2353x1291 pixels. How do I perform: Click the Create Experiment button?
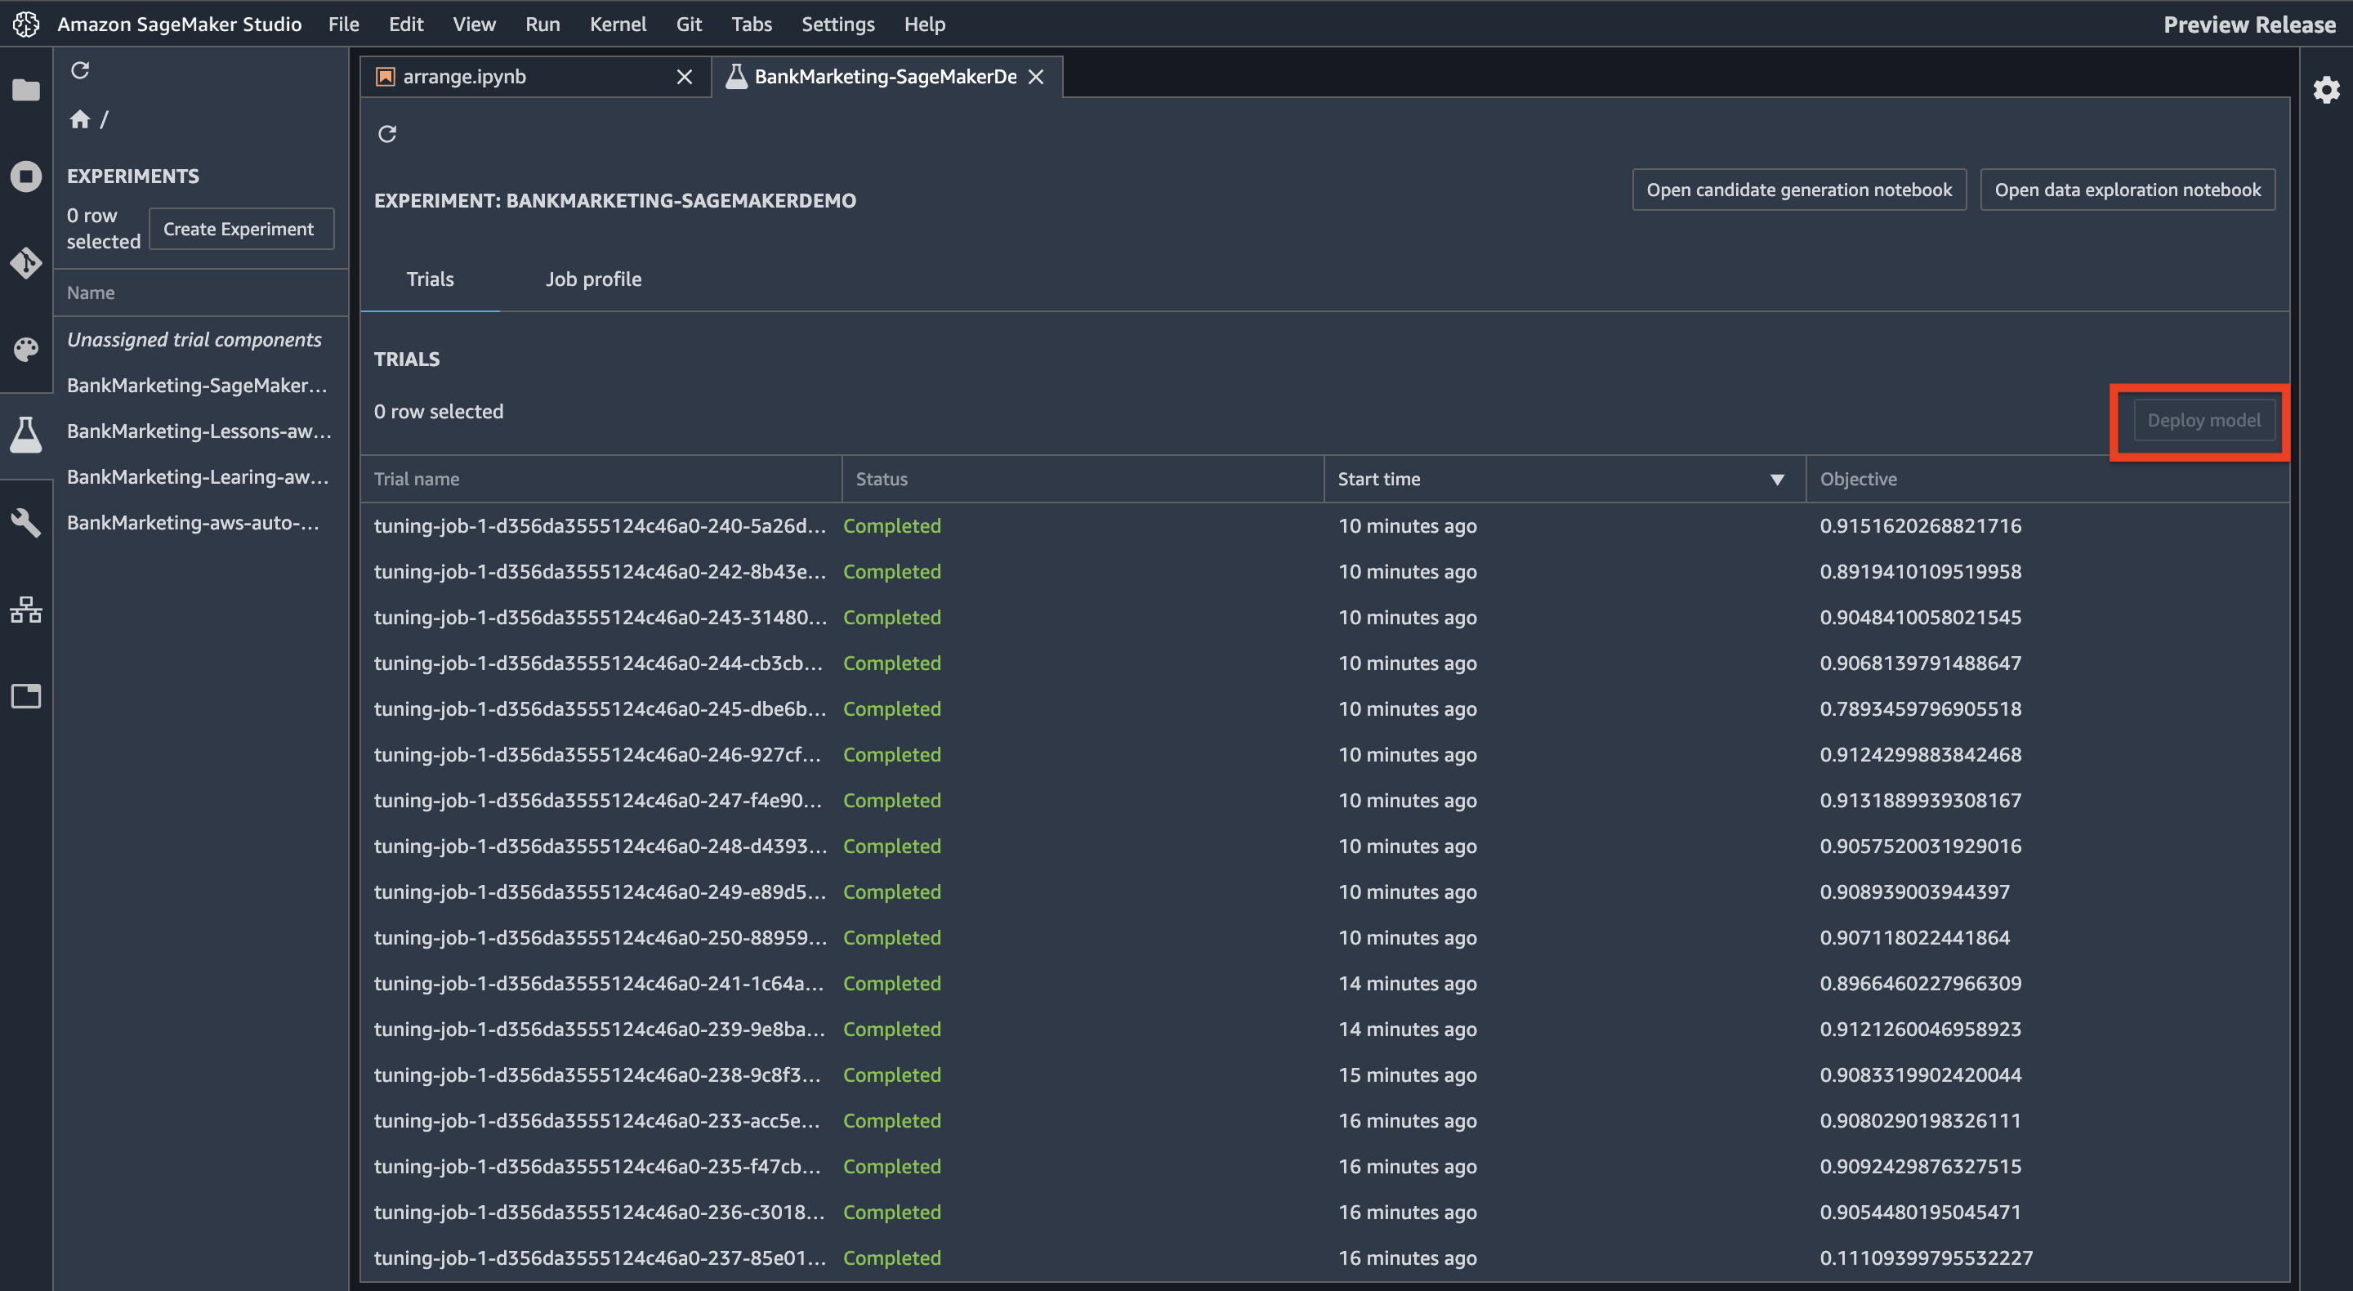(x=239, y=229)
